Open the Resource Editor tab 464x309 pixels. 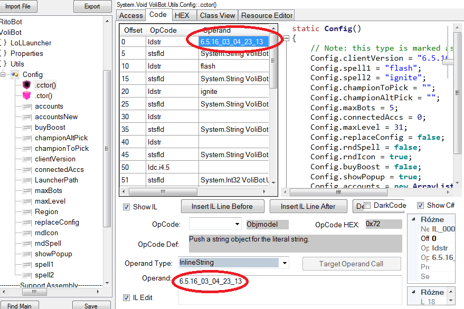267,15
